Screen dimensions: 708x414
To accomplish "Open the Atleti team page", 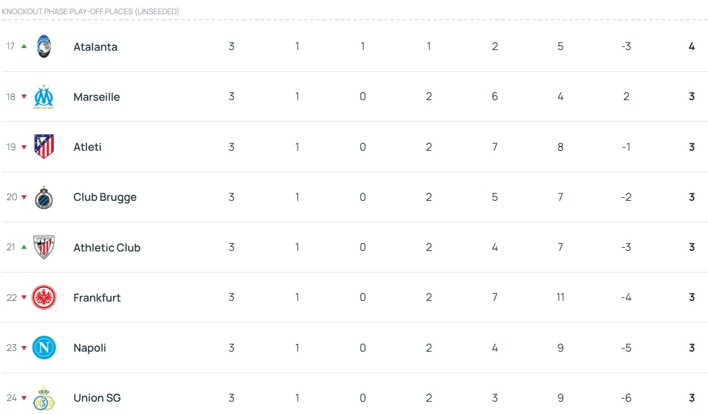I will (x=87, y=147).
